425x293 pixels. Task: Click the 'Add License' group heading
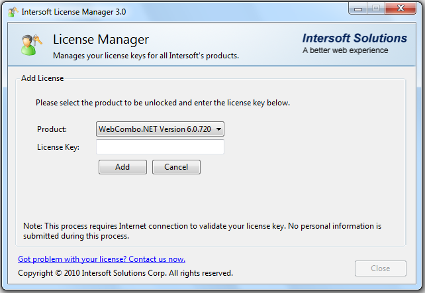[x=42, y=78]
